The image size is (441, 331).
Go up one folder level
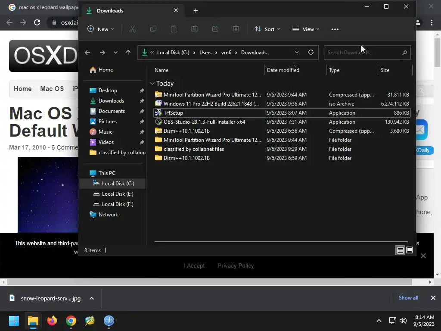pyautogui.click(x=128, y=53)
